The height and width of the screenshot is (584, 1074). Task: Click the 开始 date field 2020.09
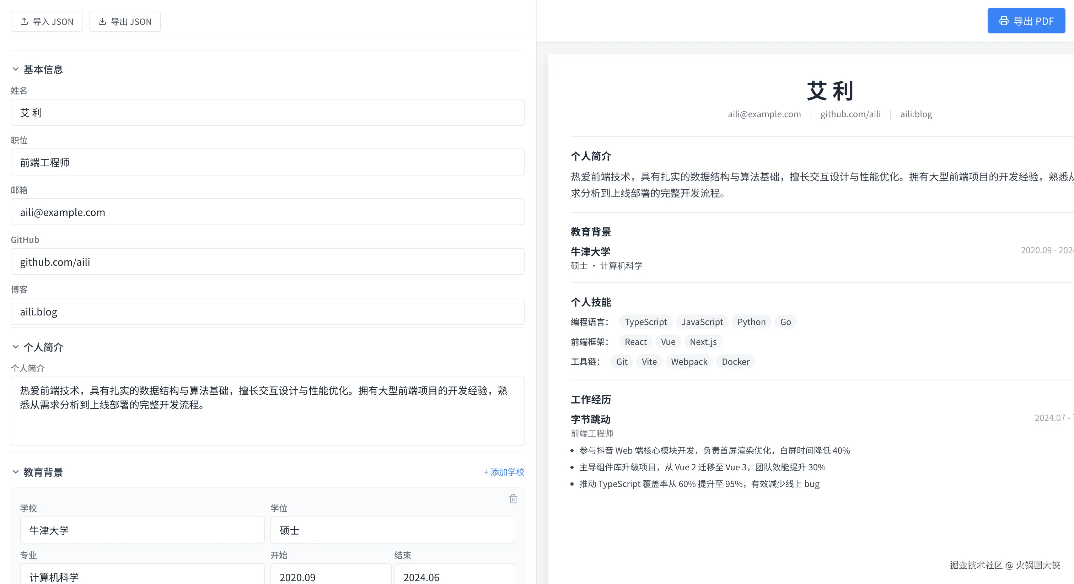tap(330, 577)
